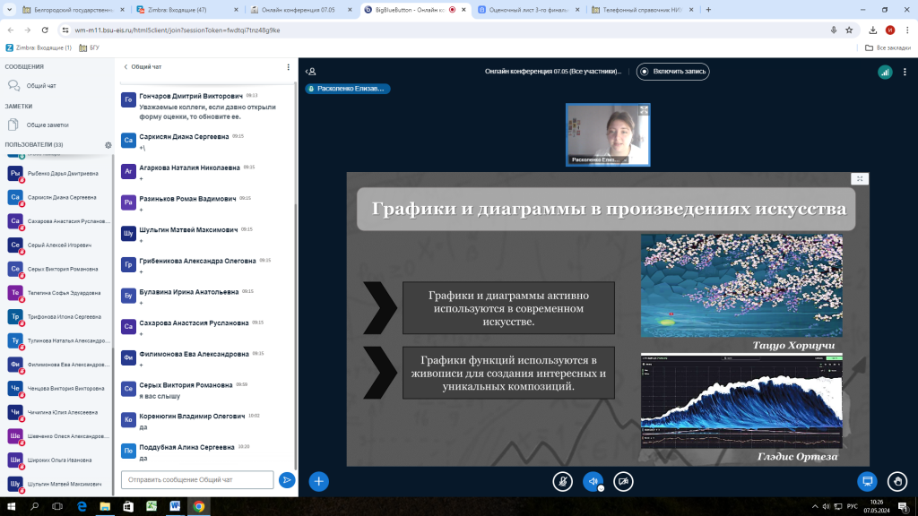The height and width of the screenshot is (516, 918).
Task: Click the talking indicator Расколенко Елизав...
Action: point(348,89)
